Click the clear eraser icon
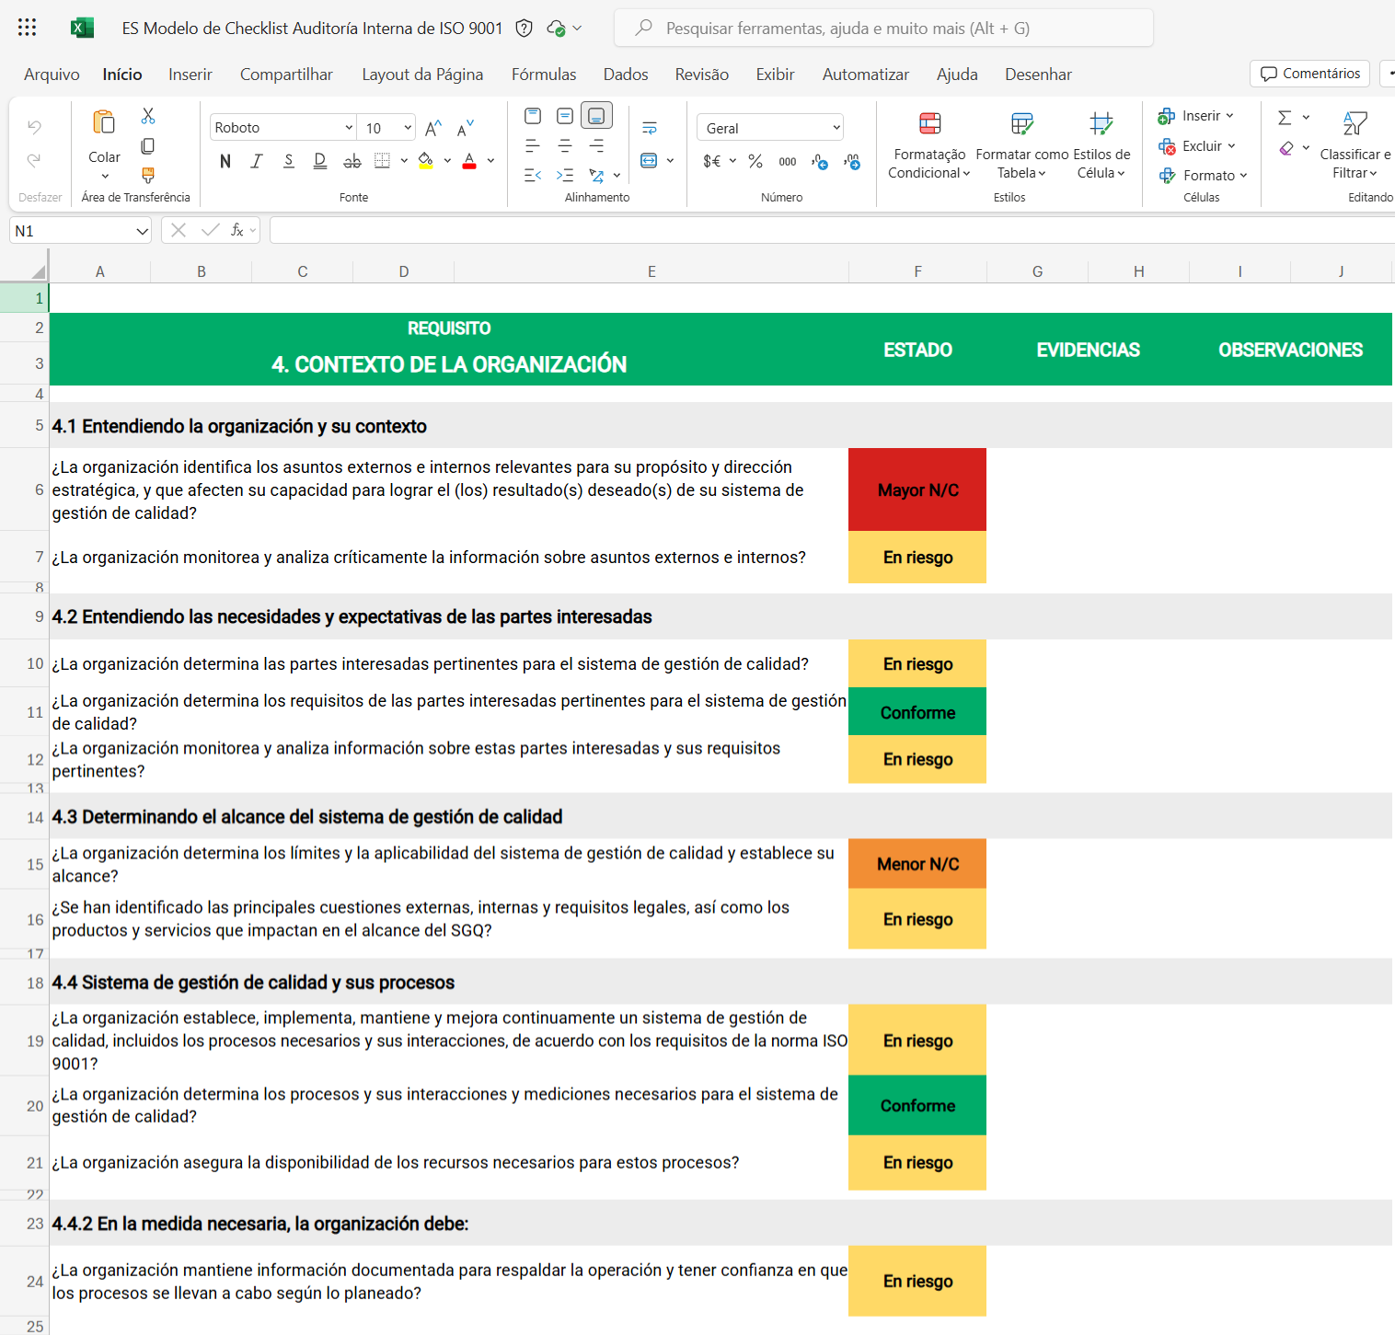Screen dimensions: 1395x1335 pyautogui.click(x=1286, y=148)
